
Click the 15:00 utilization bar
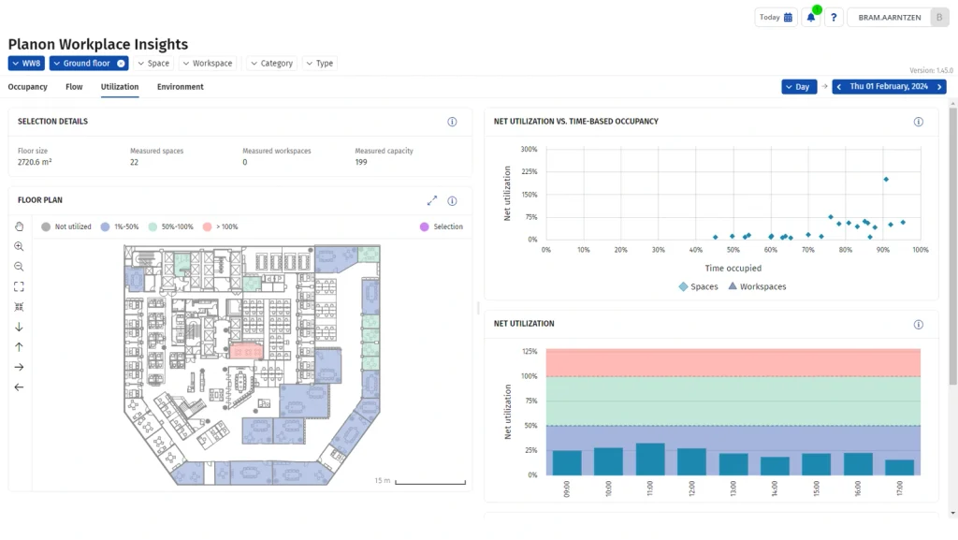click(816, 464)
